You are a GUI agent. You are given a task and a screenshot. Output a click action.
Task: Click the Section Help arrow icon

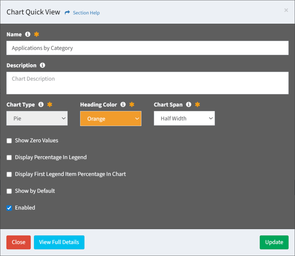(x=67, y=12)
